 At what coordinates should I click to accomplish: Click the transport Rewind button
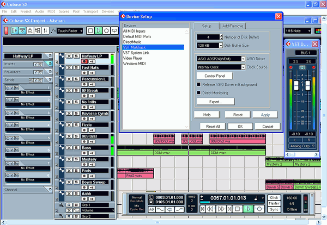tap(210, 209)
